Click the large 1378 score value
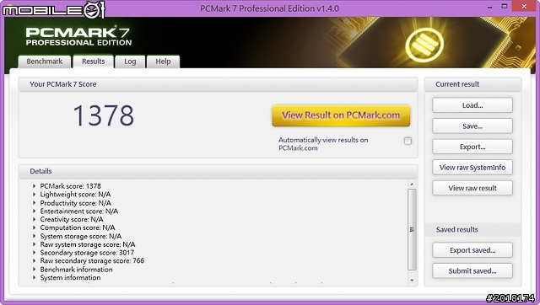 (x=104, y=115)
